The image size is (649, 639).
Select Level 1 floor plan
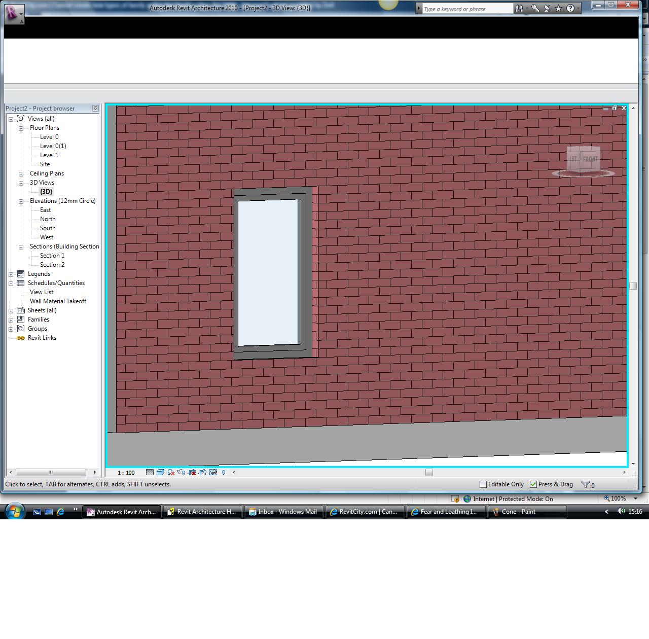tap(49, 155)
